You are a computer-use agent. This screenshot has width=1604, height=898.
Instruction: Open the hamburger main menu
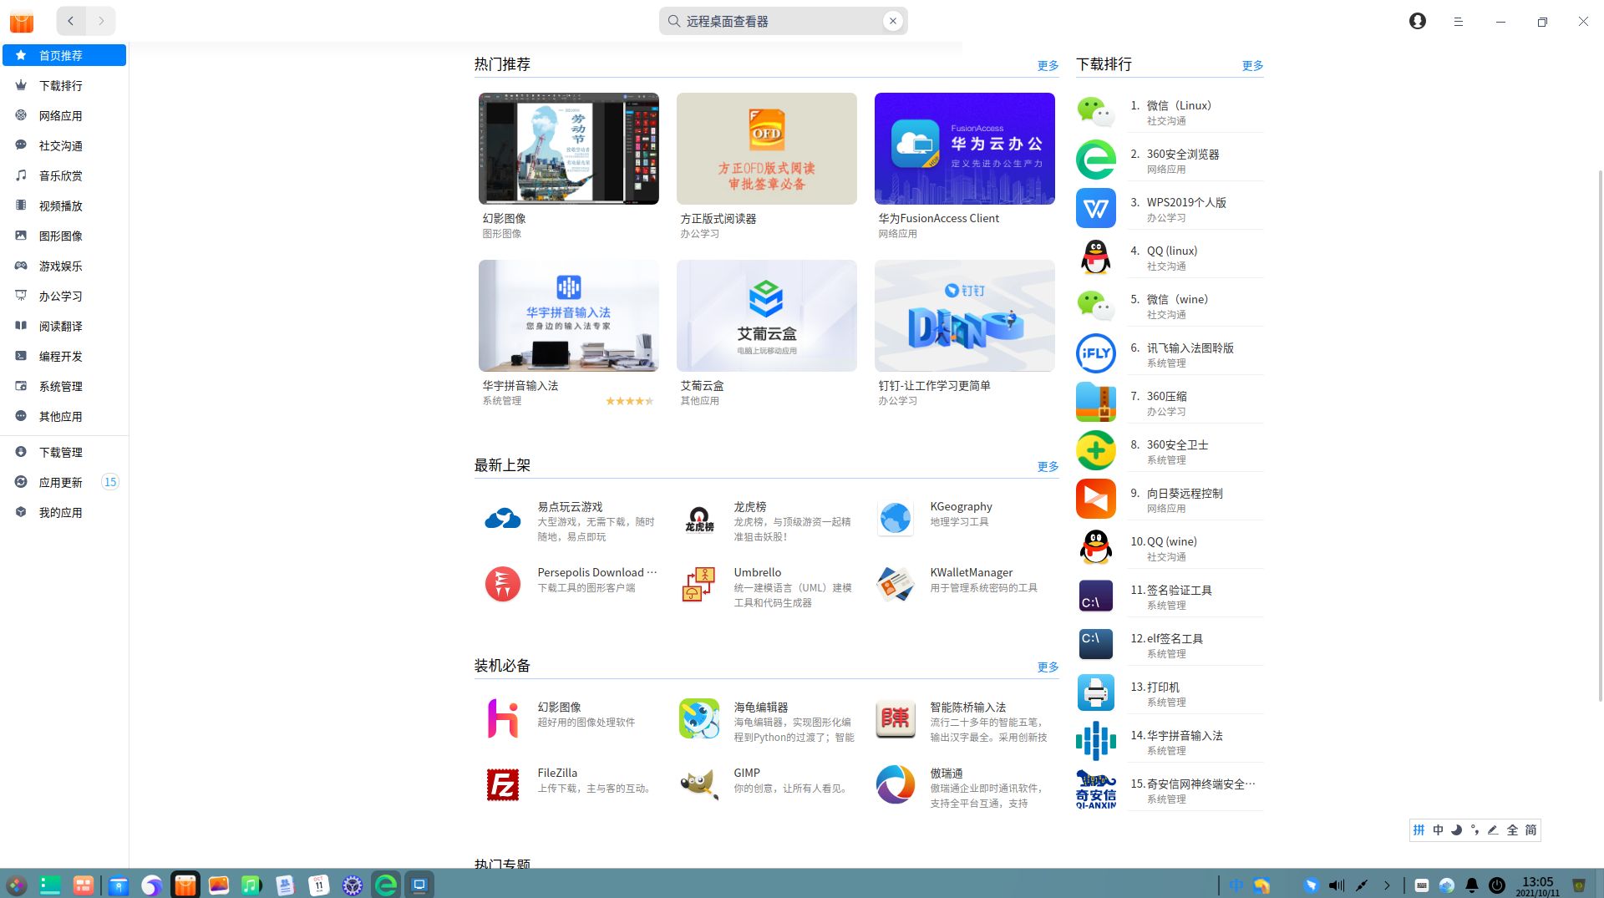coord(1458,22)
